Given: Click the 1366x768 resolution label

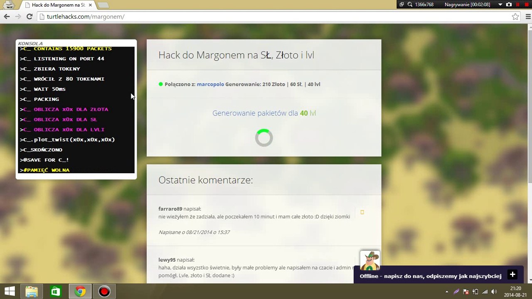Looking at the screenshot, I should [x=424, y=5].
